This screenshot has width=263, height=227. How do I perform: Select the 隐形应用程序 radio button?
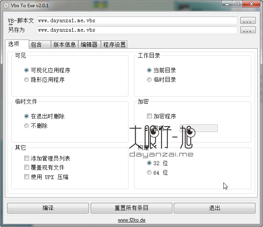click(x=26, y=80)
